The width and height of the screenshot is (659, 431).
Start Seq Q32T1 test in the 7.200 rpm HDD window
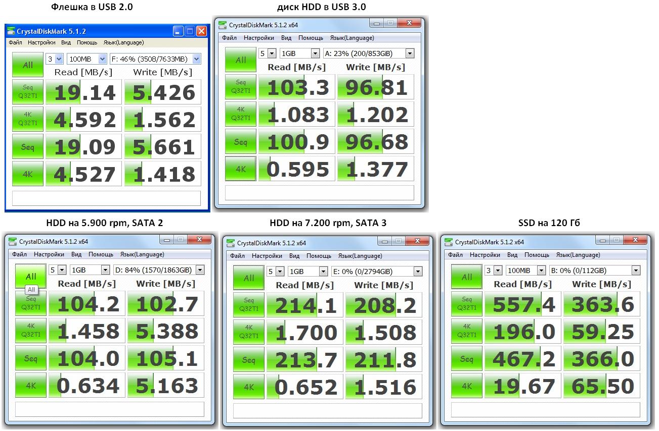click(249, 305)
